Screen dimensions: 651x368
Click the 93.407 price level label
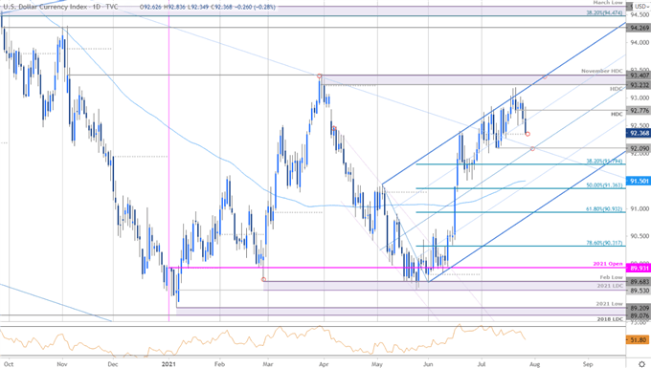click(638, 76)
